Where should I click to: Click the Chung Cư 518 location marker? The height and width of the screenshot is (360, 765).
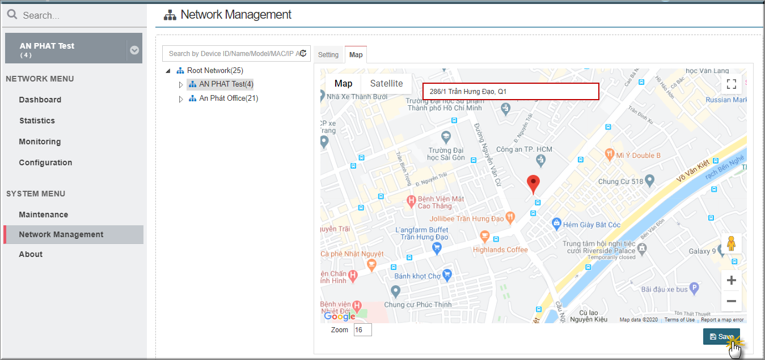[650, 181]
